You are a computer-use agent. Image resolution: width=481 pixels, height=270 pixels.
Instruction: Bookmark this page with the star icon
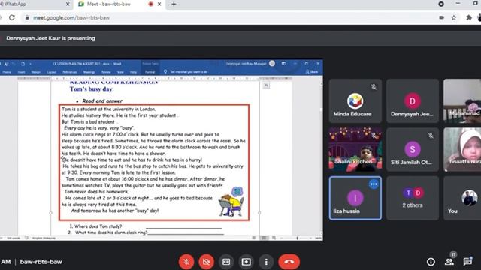tap(454, 18)
